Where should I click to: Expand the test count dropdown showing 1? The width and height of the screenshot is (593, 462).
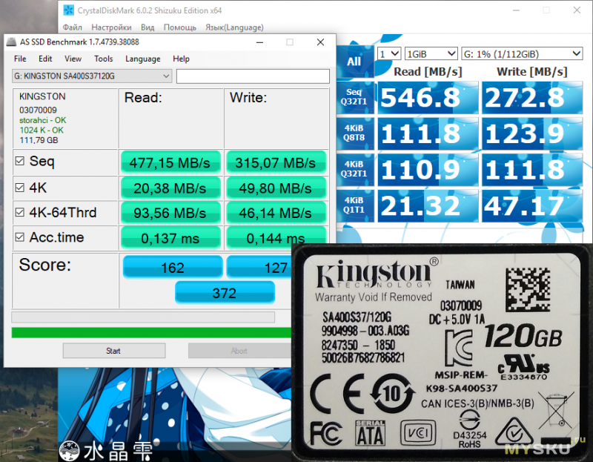[388, 53]
